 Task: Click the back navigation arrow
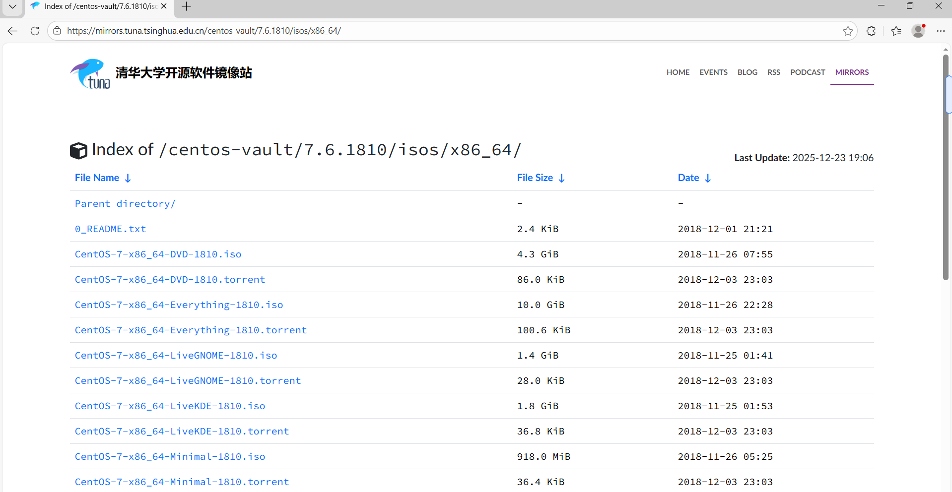tap(12, 30)
